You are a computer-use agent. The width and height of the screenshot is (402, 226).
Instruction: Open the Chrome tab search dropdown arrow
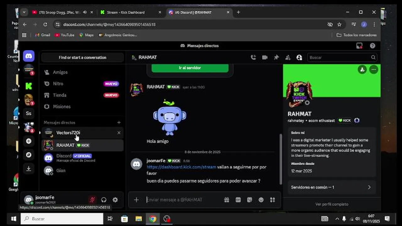tap(24, 12)
